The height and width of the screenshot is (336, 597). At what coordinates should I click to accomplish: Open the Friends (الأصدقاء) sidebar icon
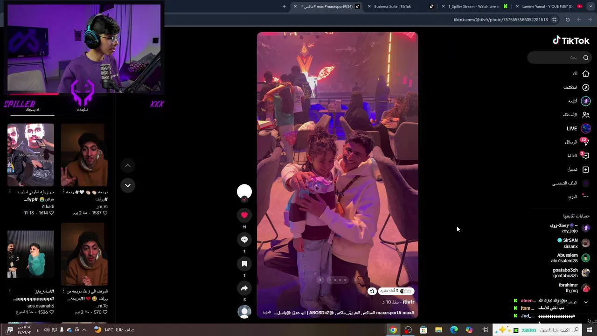[586, 115]
